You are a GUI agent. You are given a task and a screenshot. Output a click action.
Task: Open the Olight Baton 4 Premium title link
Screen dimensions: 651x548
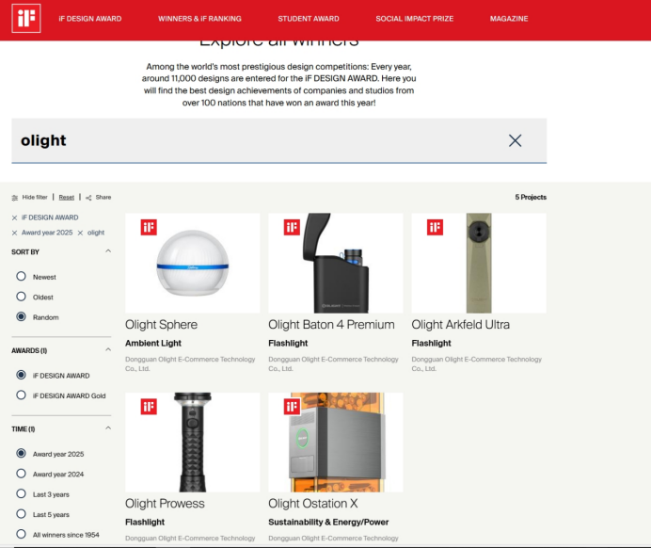pos(331,325)
